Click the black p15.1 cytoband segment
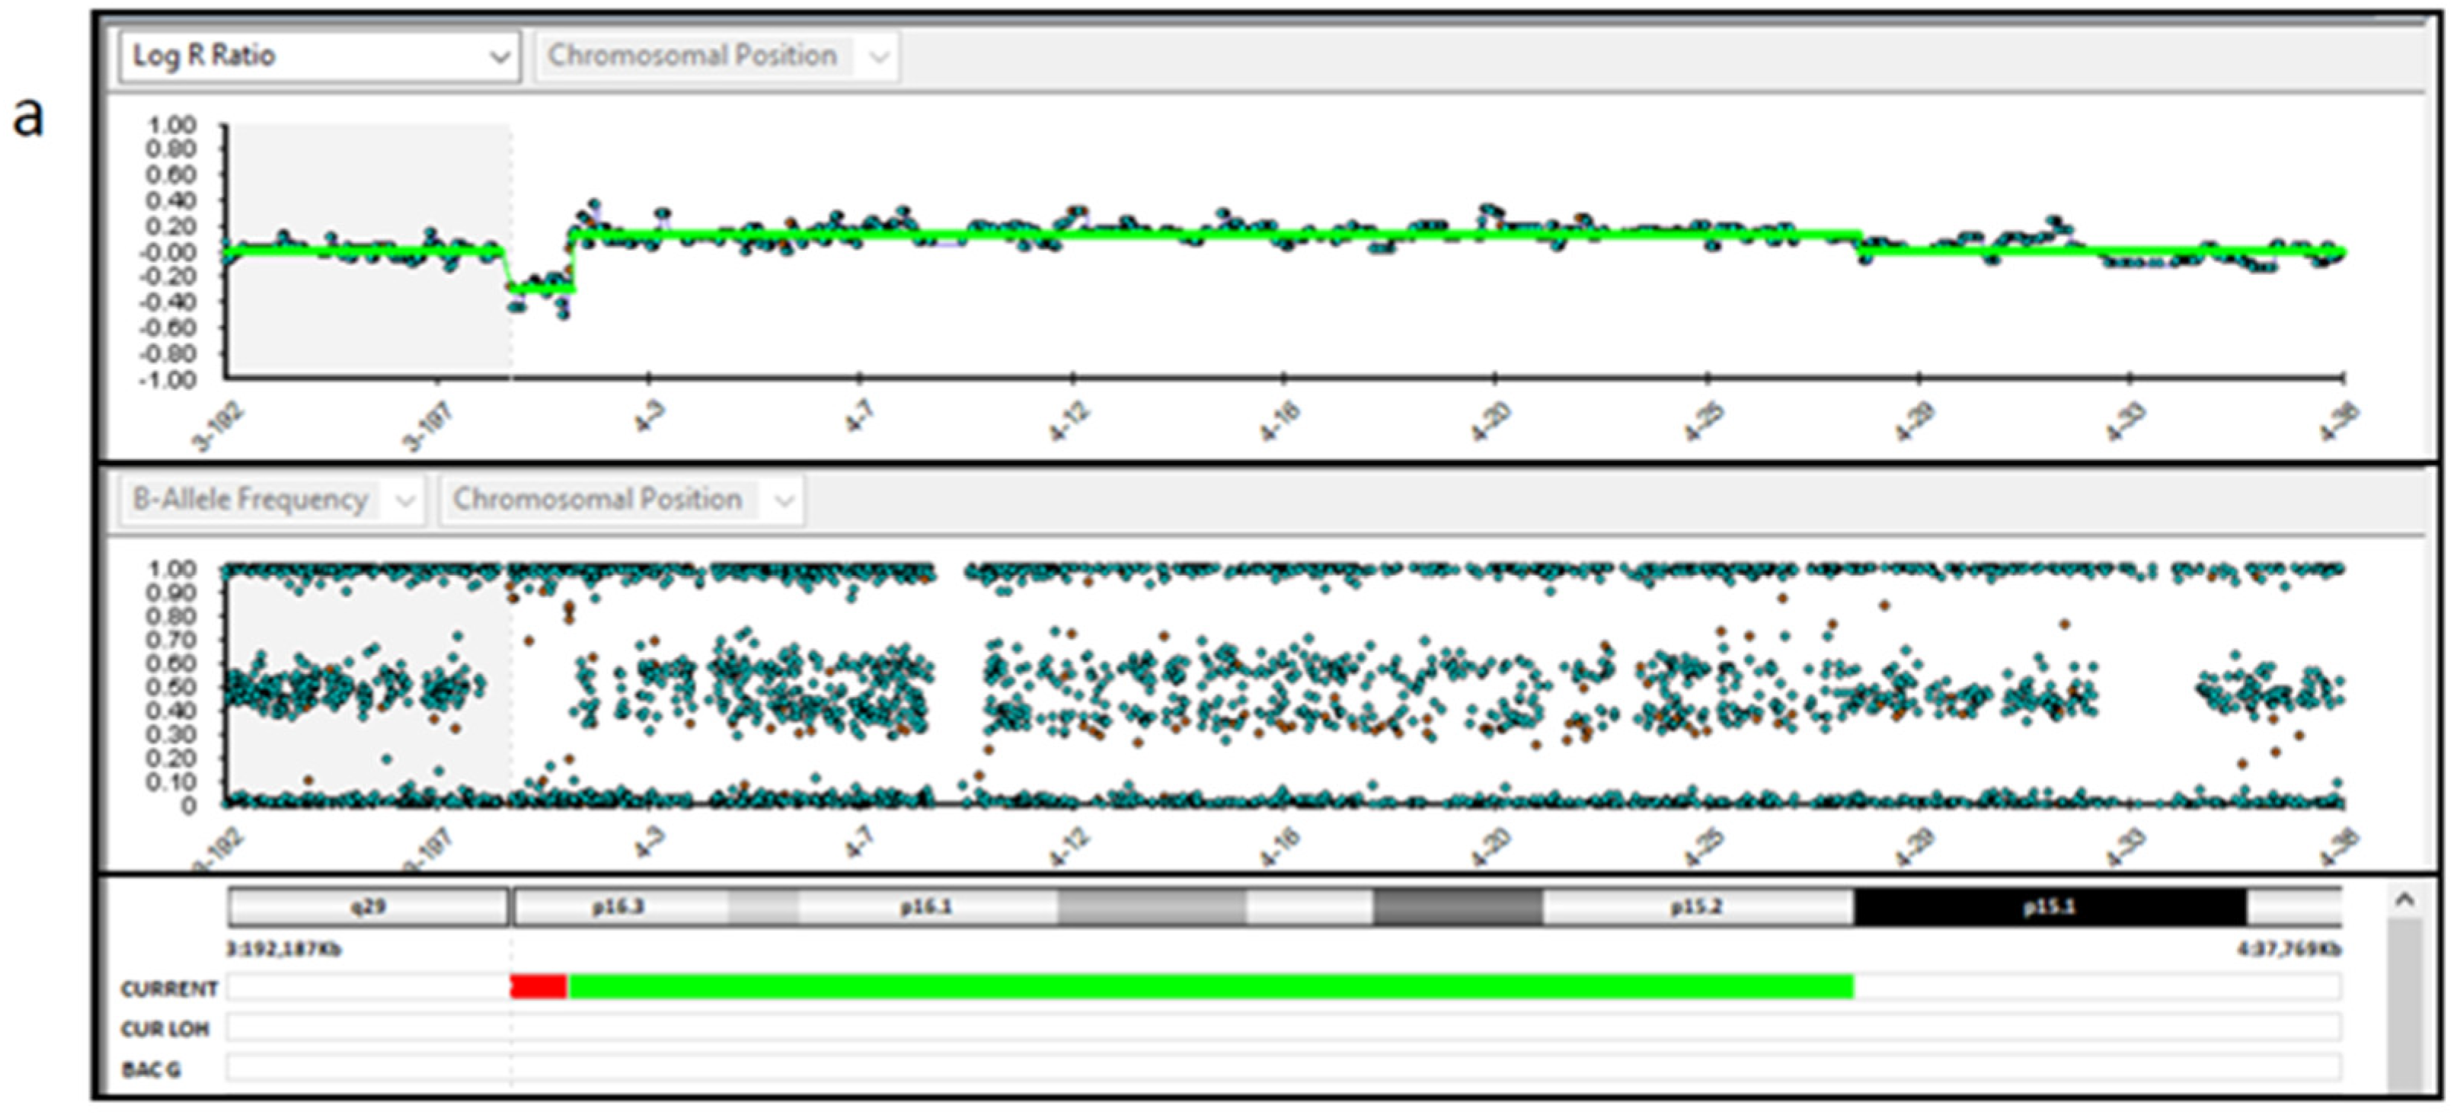The height and width of the screenshot is (1115, 2454). pyautogui.click(x=2049, y=906)
